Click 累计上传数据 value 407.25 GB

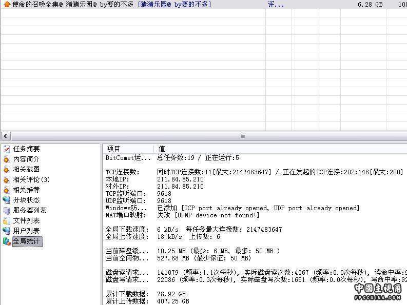coord(173,301)
